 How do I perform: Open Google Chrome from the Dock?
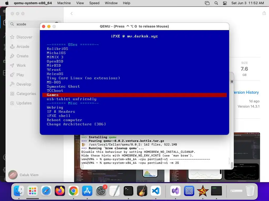pos(74,191)
